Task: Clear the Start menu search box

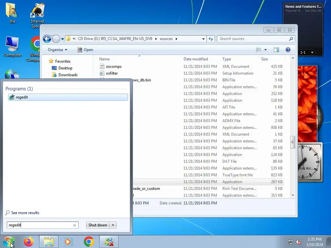Action: tap(75, 225)
